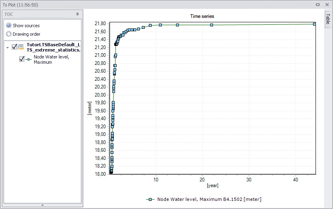
Task: Click the data point near year 15
Action: click(x=177, y=25)
